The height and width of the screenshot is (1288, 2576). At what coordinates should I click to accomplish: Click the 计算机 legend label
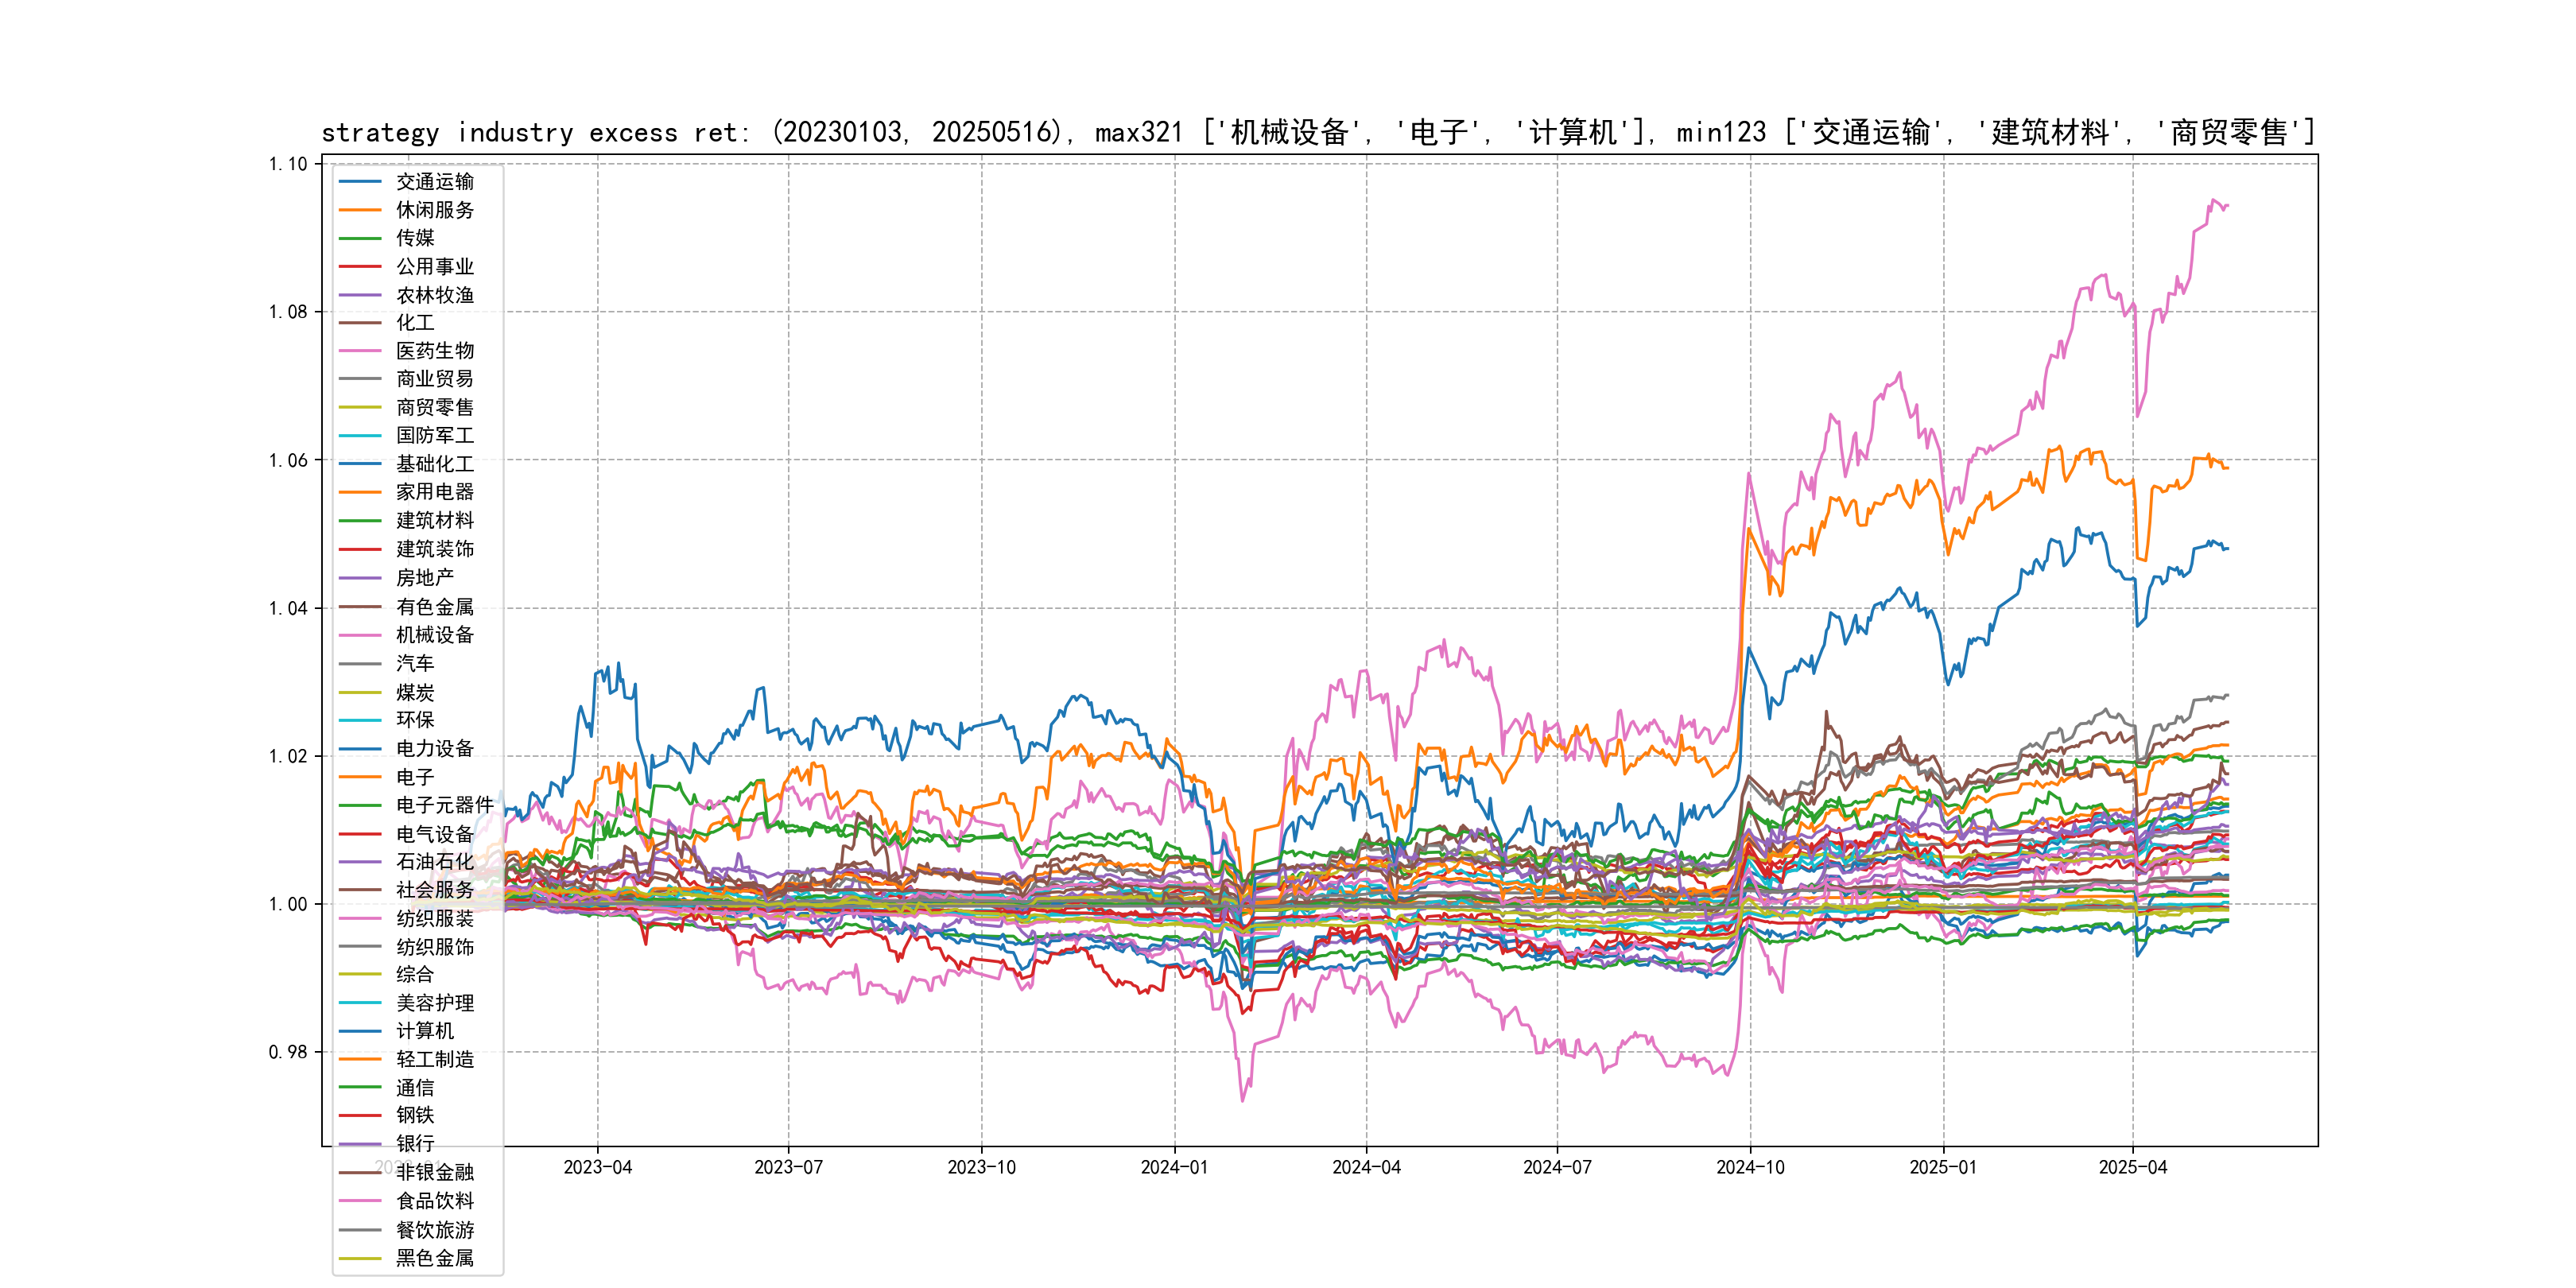[424, 1031]
